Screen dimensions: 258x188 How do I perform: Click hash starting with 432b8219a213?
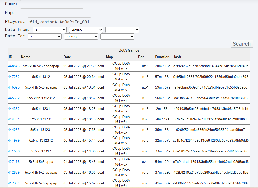point(211,172)
